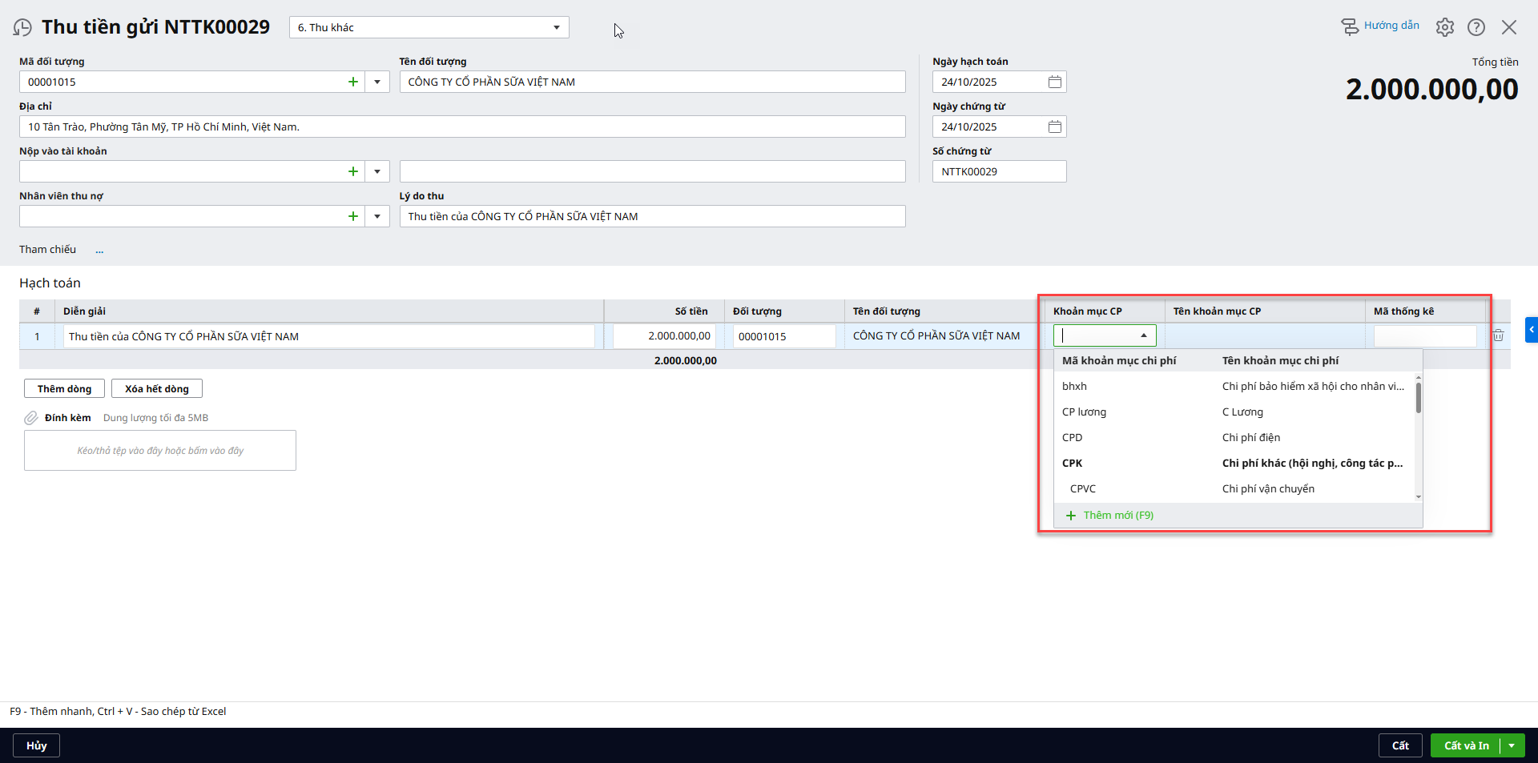Open calendar for Ngày hạch toán

click(x=1054, y=82)
